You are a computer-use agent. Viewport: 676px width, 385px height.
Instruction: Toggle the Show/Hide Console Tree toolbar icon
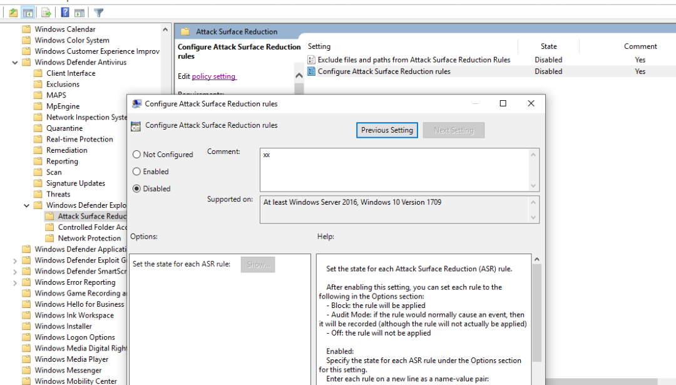click(x=28, y=13)
